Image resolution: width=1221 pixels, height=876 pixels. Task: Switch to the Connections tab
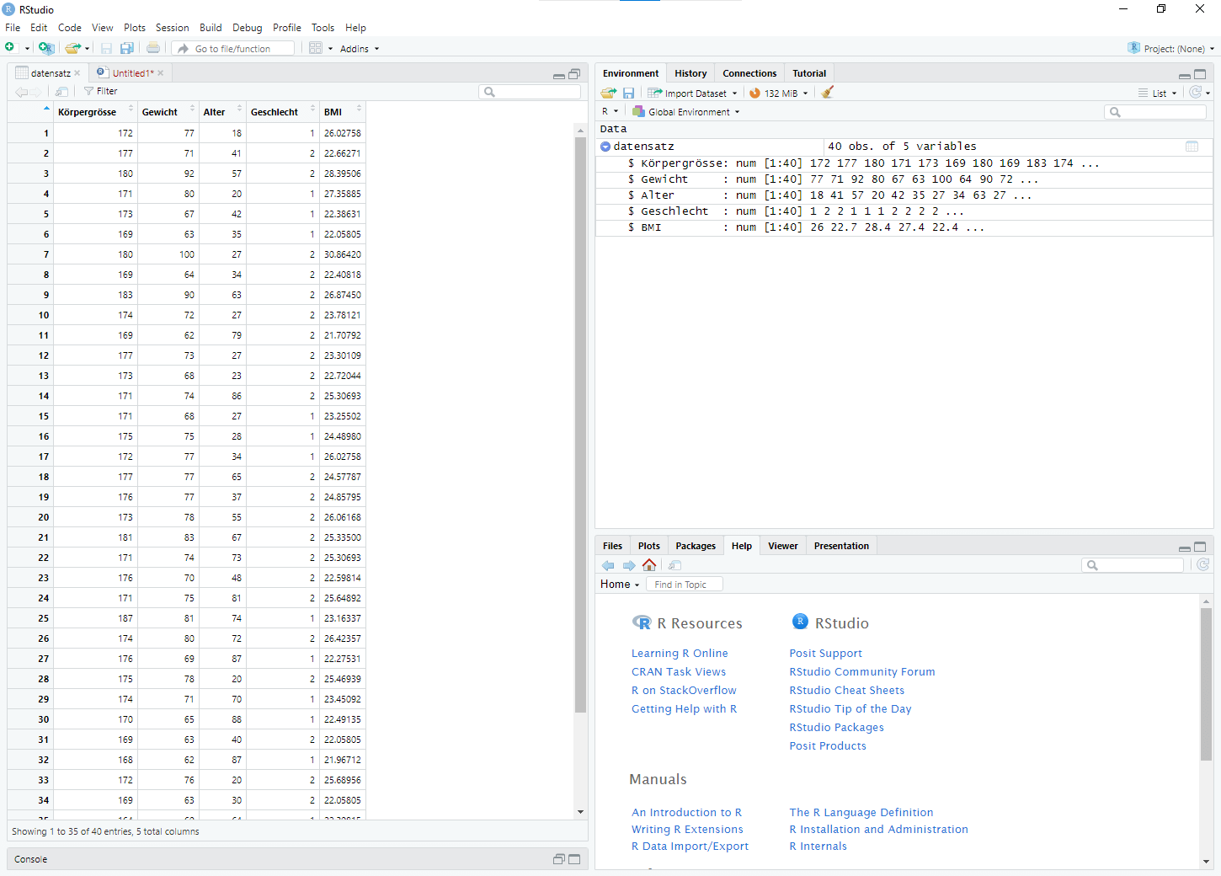749,73
